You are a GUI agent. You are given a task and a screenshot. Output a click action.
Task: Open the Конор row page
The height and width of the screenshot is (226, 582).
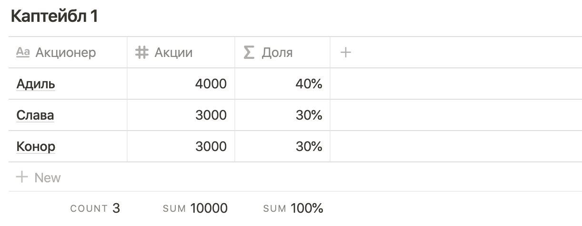[x=36, y=147]
